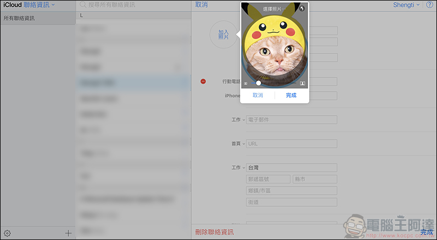Click 加入照片 circle to add photo
The image size is (437, 240).
click(x=223, y=34)
